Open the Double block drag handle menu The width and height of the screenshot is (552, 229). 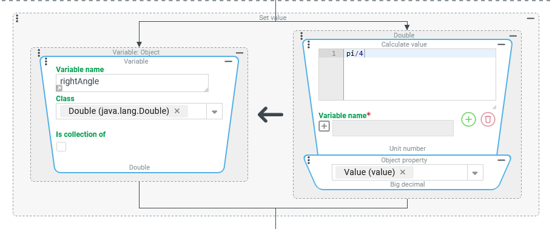coord(301,36)
